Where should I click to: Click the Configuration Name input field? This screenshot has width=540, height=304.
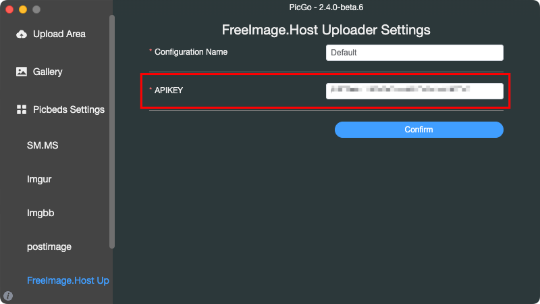tap(414, 53)
